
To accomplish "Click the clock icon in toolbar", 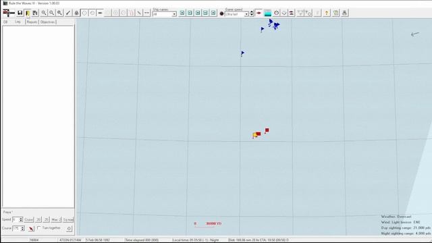I will (276, 13).
